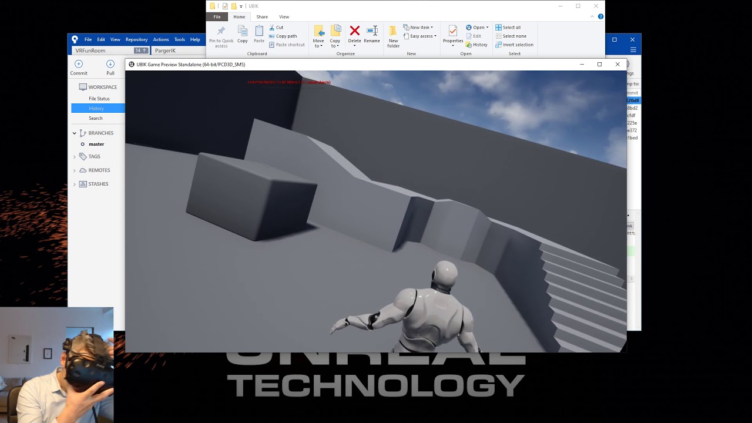Click Pin to Quick access in Explorer ribbon

[221, 36]
